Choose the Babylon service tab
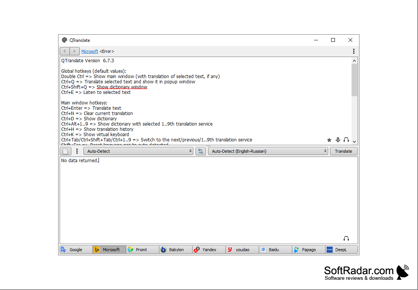 (x=176, y=250)
